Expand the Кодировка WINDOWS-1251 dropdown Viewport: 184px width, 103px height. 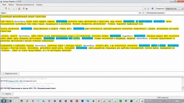point(174,9)
